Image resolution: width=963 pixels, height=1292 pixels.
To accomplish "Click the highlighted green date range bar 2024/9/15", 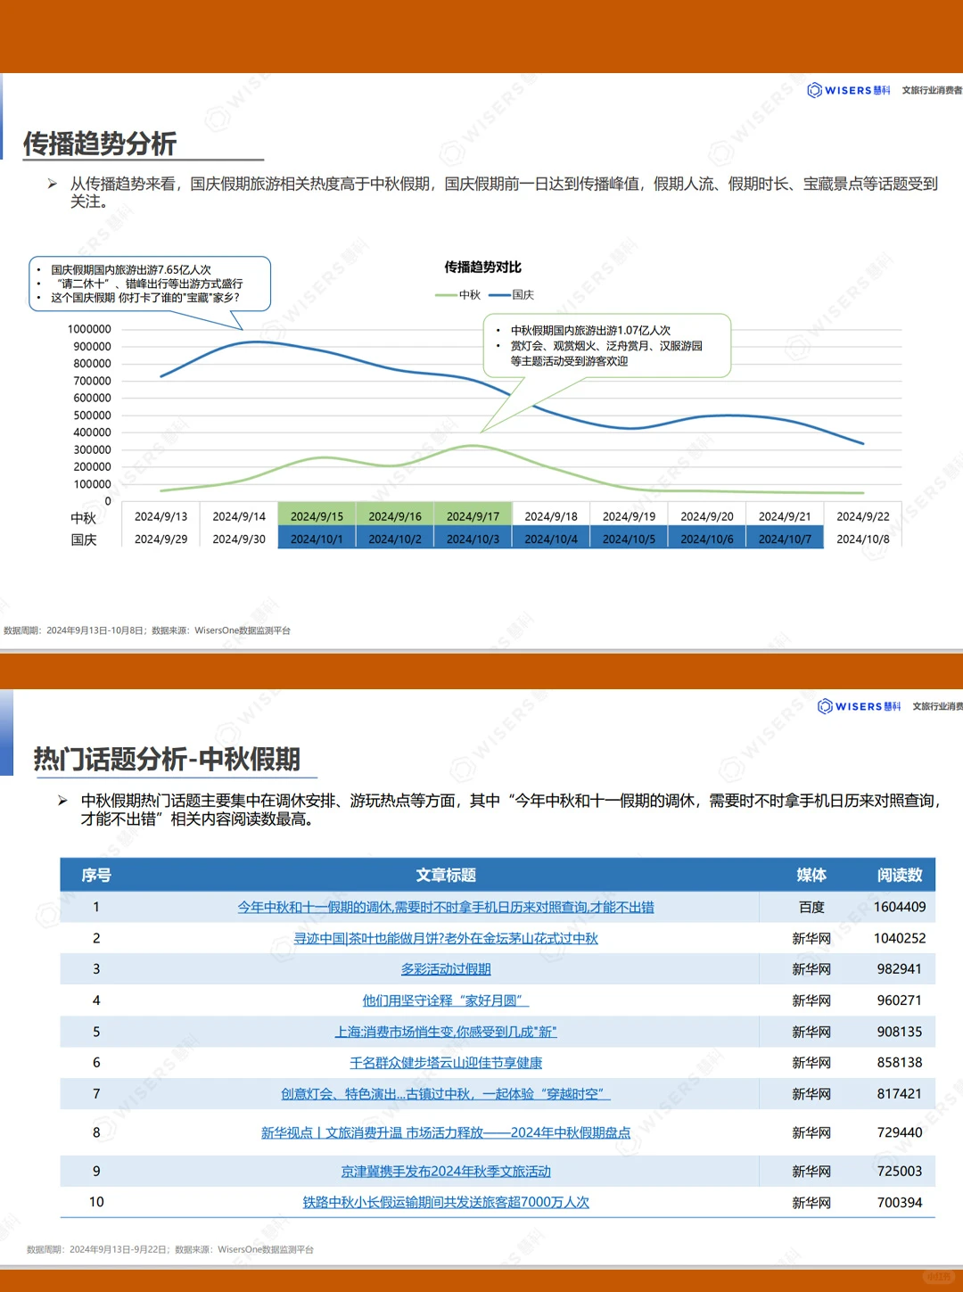I will point(317,515).
